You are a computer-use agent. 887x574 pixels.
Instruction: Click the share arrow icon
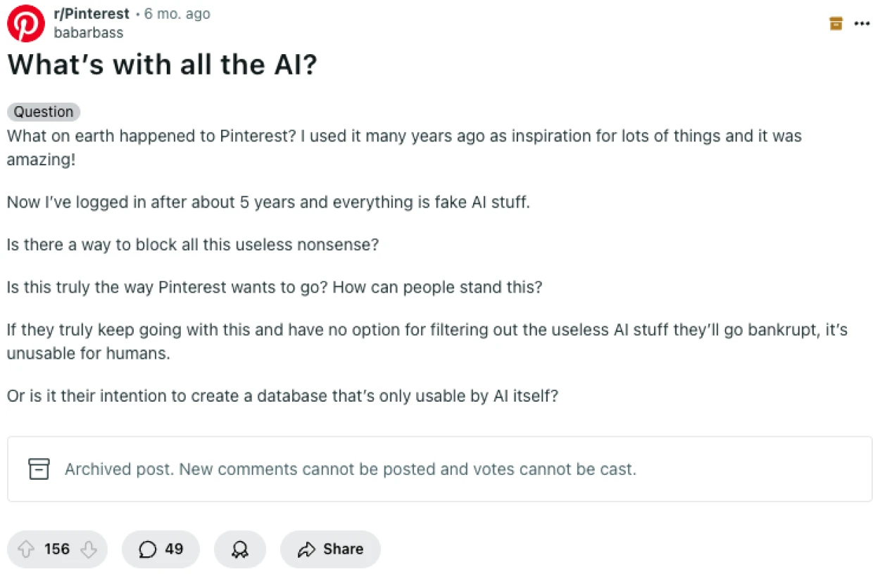click(307, 549)
